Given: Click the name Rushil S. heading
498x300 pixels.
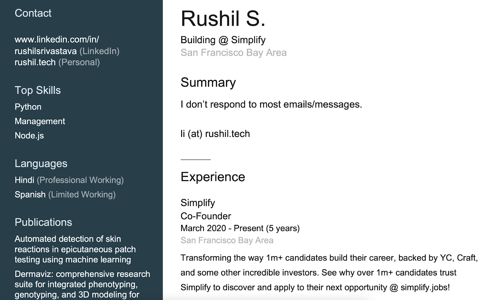Looking at the screenshot, I should [223, 19].
